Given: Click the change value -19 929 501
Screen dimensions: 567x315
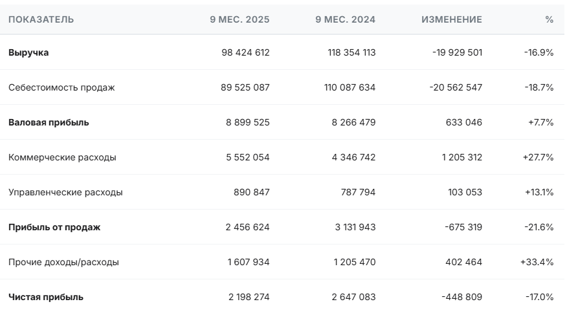Looking at the screenshot, I should pyautogui.click(x=457, y=52).
